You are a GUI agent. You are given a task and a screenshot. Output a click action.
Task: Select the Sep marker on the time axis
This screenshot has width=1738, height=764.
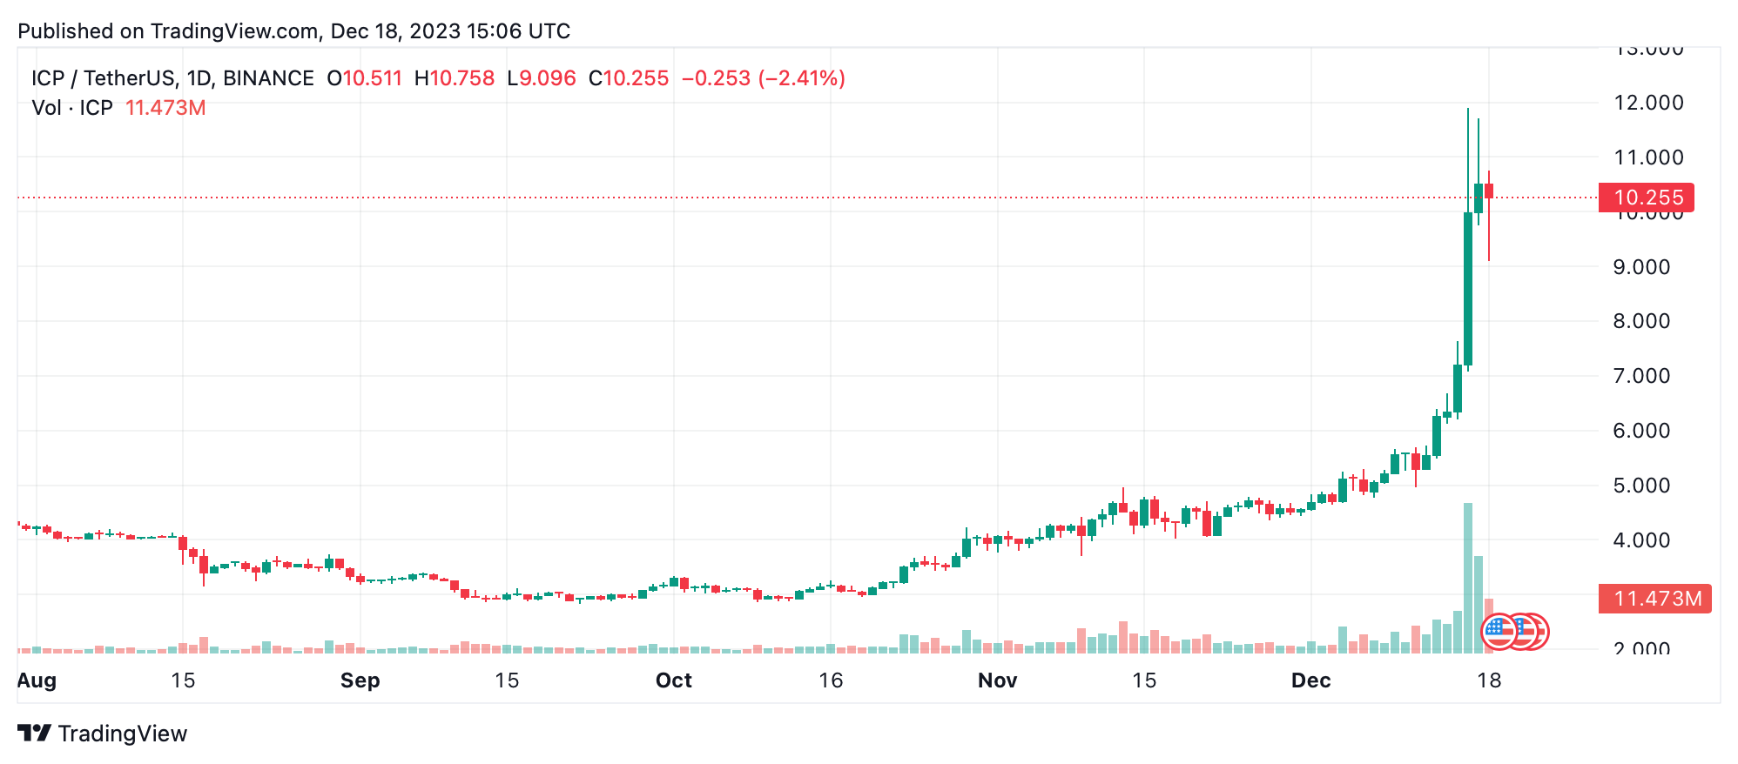[360, 680]
